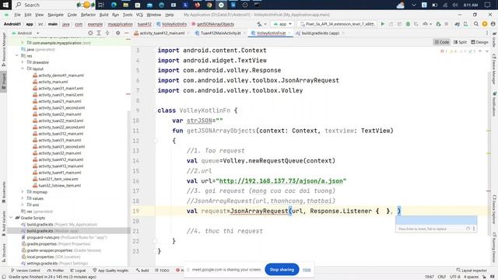
Task: Click the Build hammer icon
Action: coord(259,24)
